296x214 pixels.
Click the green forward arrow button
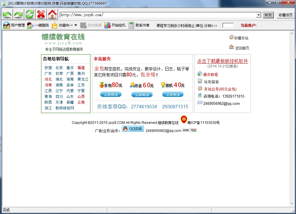18,14
